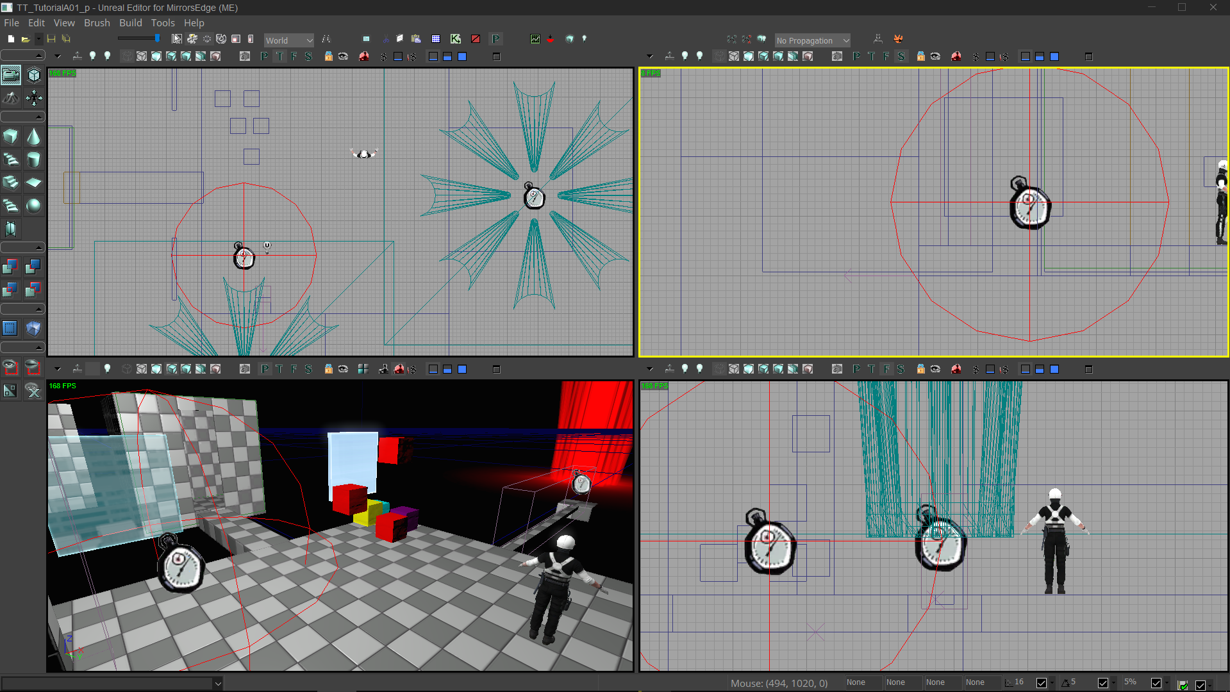Select the Camera mode tool
The height and width of the screenshot is (692, 1230).
(x=11, y=75)
